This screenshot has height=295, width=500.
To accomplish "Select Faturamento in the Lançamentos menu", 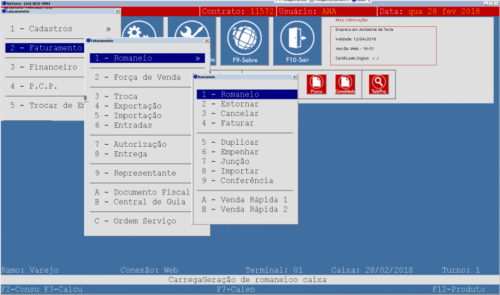I will click(46, 48).
